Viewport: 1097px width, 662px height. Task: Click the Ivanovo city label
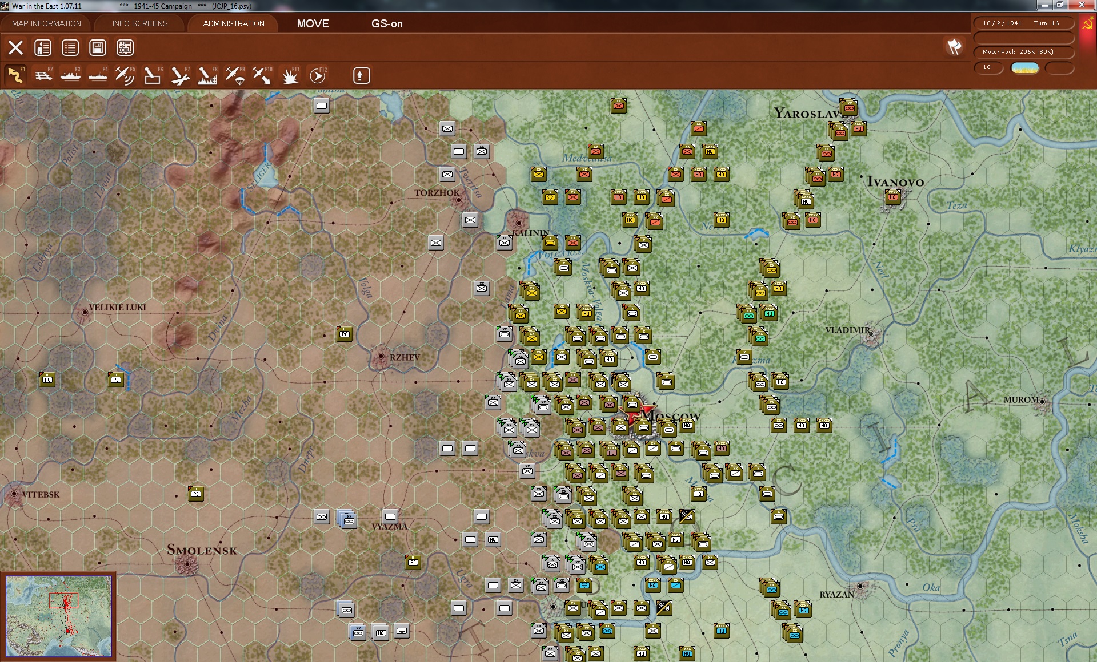(895, 182)
